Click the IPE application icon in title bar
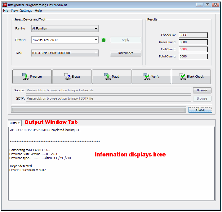 [x=5, y=5]
